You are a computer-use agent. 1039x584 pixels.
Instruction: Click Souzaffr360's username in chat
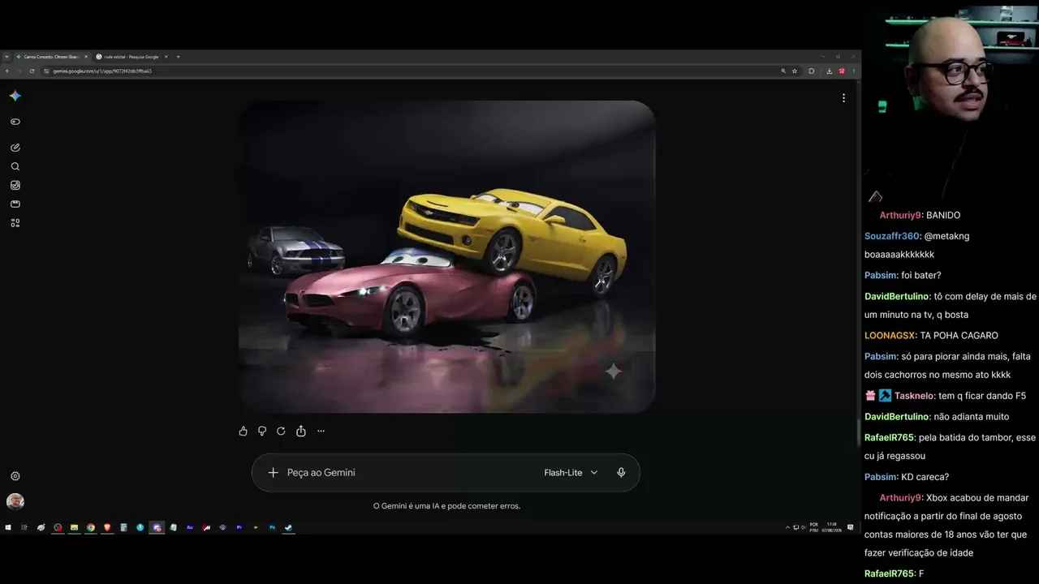tap(892, 236)
